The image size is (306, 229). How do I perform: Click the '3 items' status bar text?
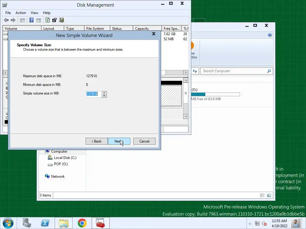point(45,195)
